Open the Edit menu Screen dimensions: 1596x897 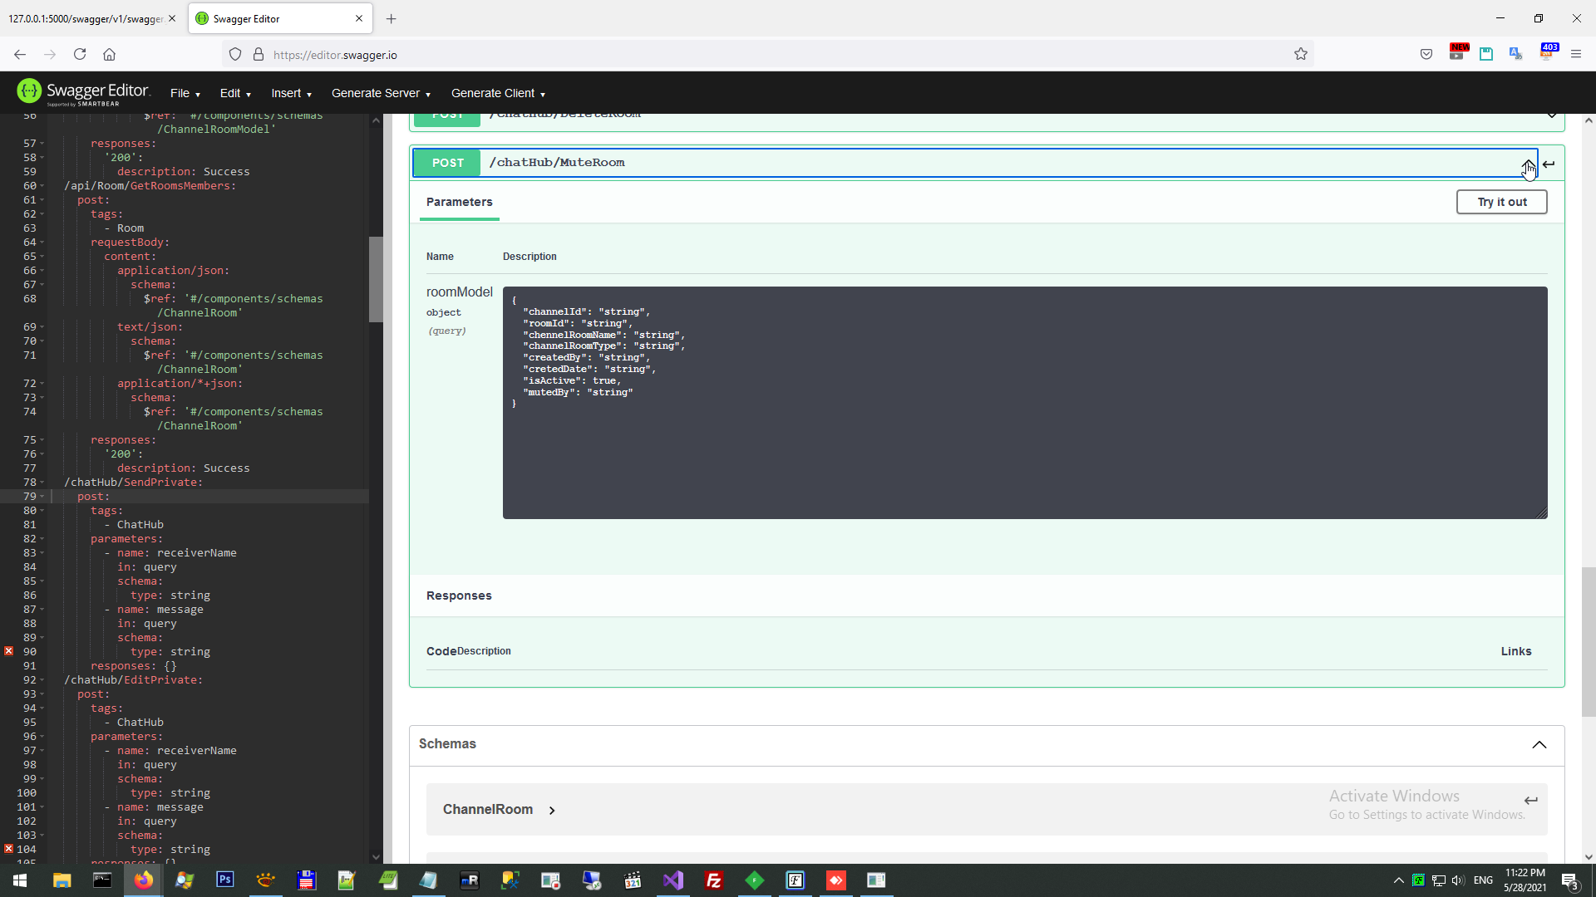point(234,93)
